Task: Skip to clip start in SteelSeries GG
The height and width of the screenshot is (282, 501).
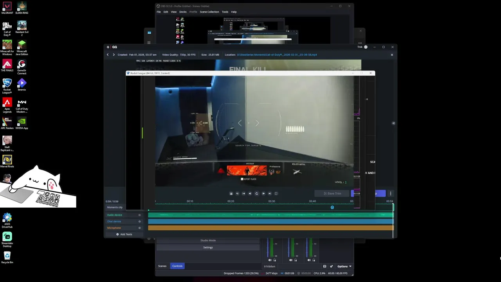Action: point(243,193)
